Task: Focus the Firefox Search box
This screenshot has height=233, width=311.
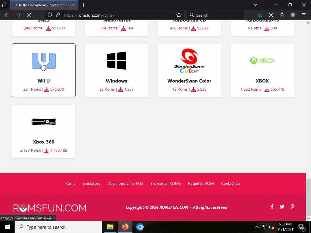Action: [x=216, y=15]
